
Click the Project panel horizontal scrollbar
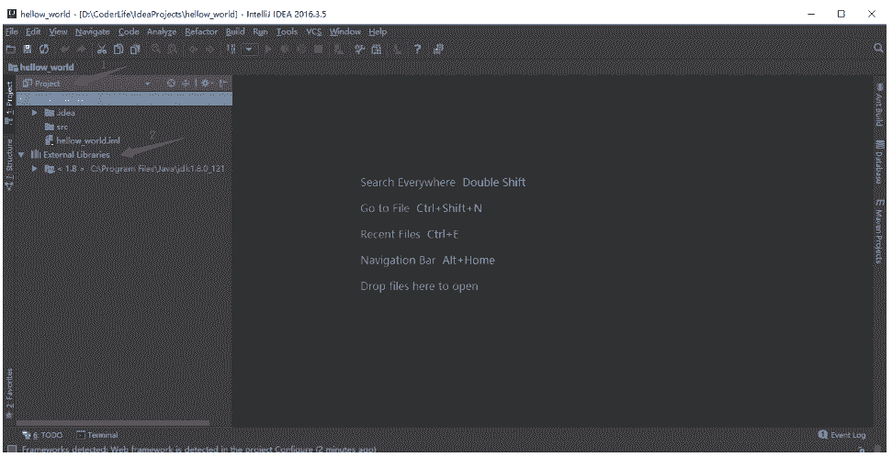click(110, 423)
